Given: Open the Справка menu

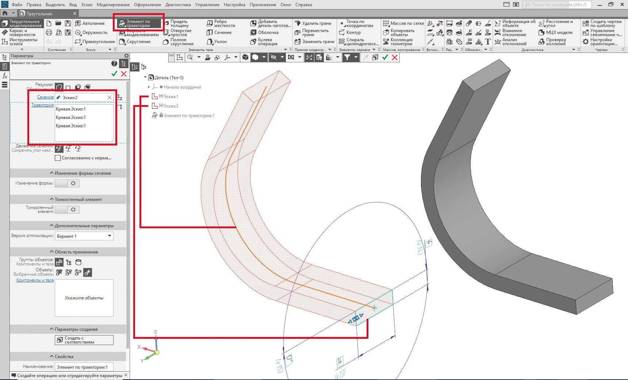Looking at the screenshot, I should [x=303, y=5].
